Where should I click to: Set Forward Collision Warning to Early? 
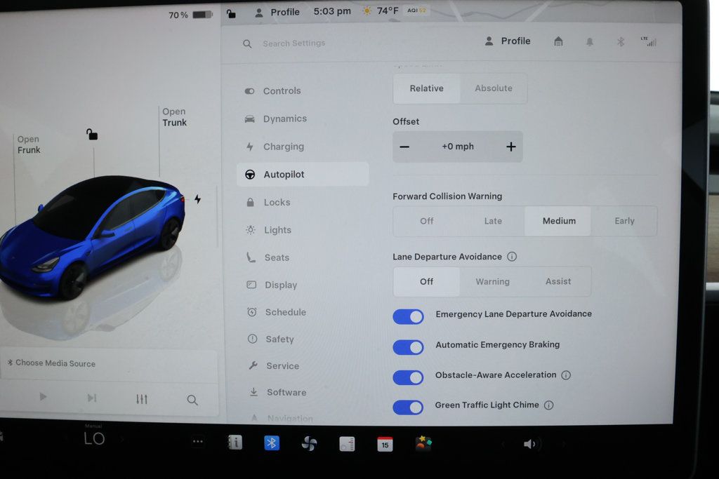pos(624,221)
